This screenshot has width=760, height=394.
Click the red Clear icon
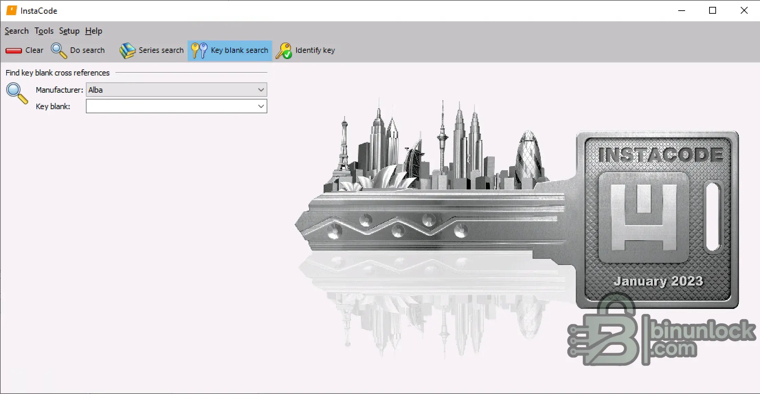coord(14,51)
